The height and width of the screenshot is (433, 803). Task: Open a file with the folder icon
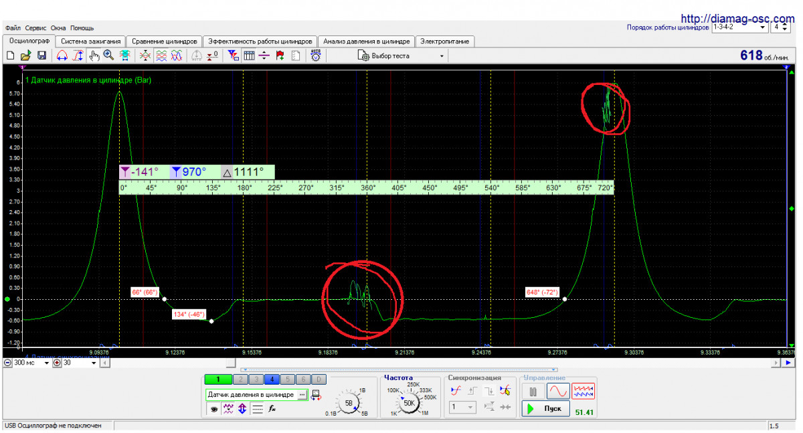coord(25,56)
